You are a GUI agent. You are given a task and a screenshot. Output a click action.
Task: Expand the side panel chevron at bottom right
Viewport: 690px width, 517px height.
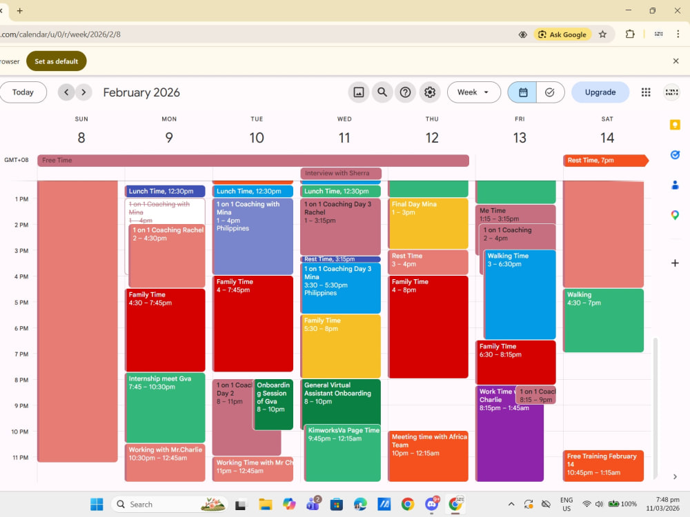(675, 476)
